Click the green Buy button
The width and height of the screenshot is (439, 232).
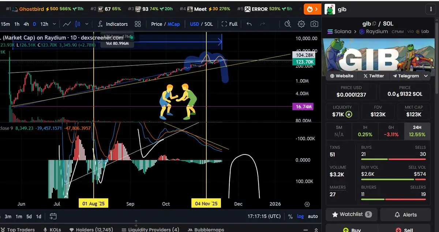[351, 229]
